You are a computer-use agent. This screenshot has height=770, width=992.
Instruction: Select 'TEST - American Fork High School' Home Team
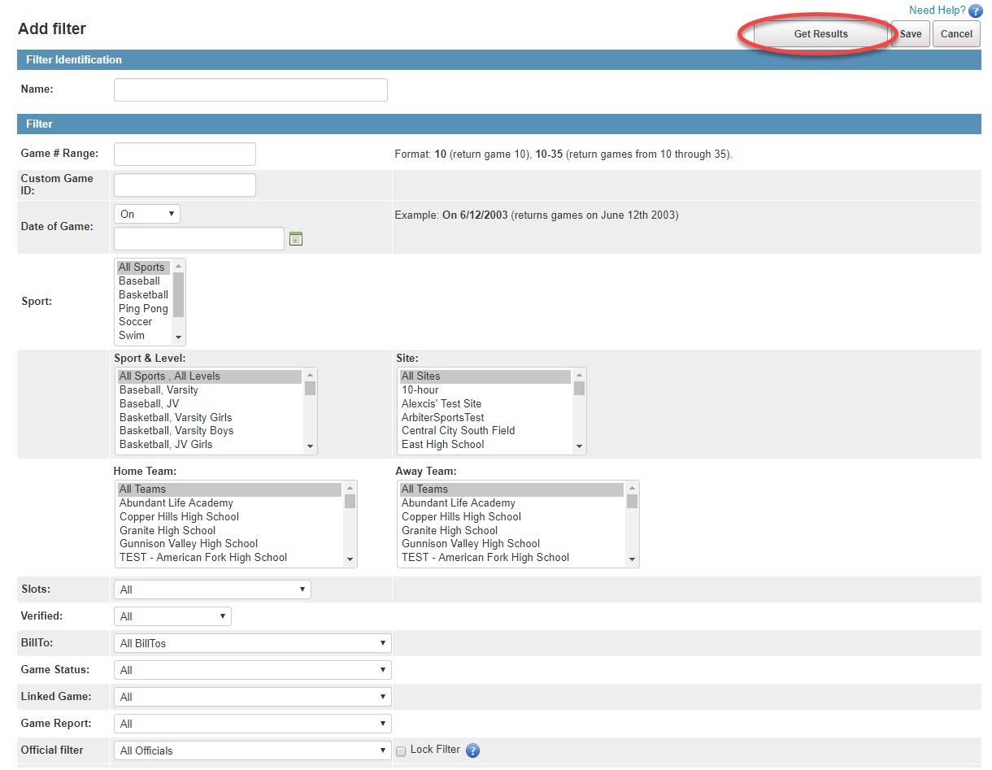pyautogui.click(x=229, y=557)
